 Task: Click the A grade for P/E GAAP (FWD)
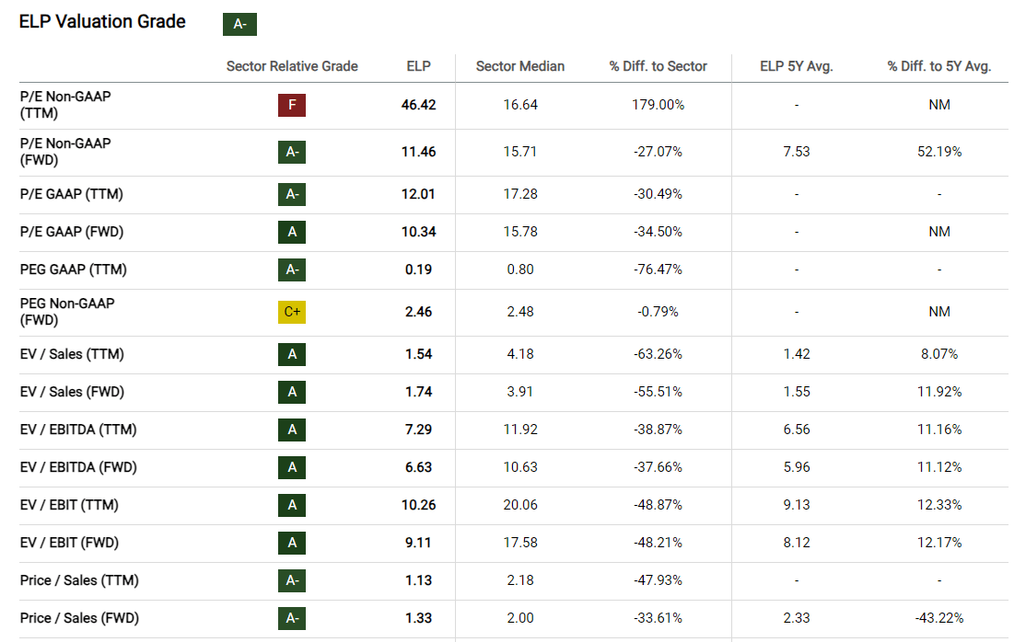click(292, 232)
